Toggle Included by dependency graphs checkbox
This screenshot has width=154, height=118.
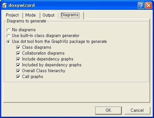(x=18, y=65)
